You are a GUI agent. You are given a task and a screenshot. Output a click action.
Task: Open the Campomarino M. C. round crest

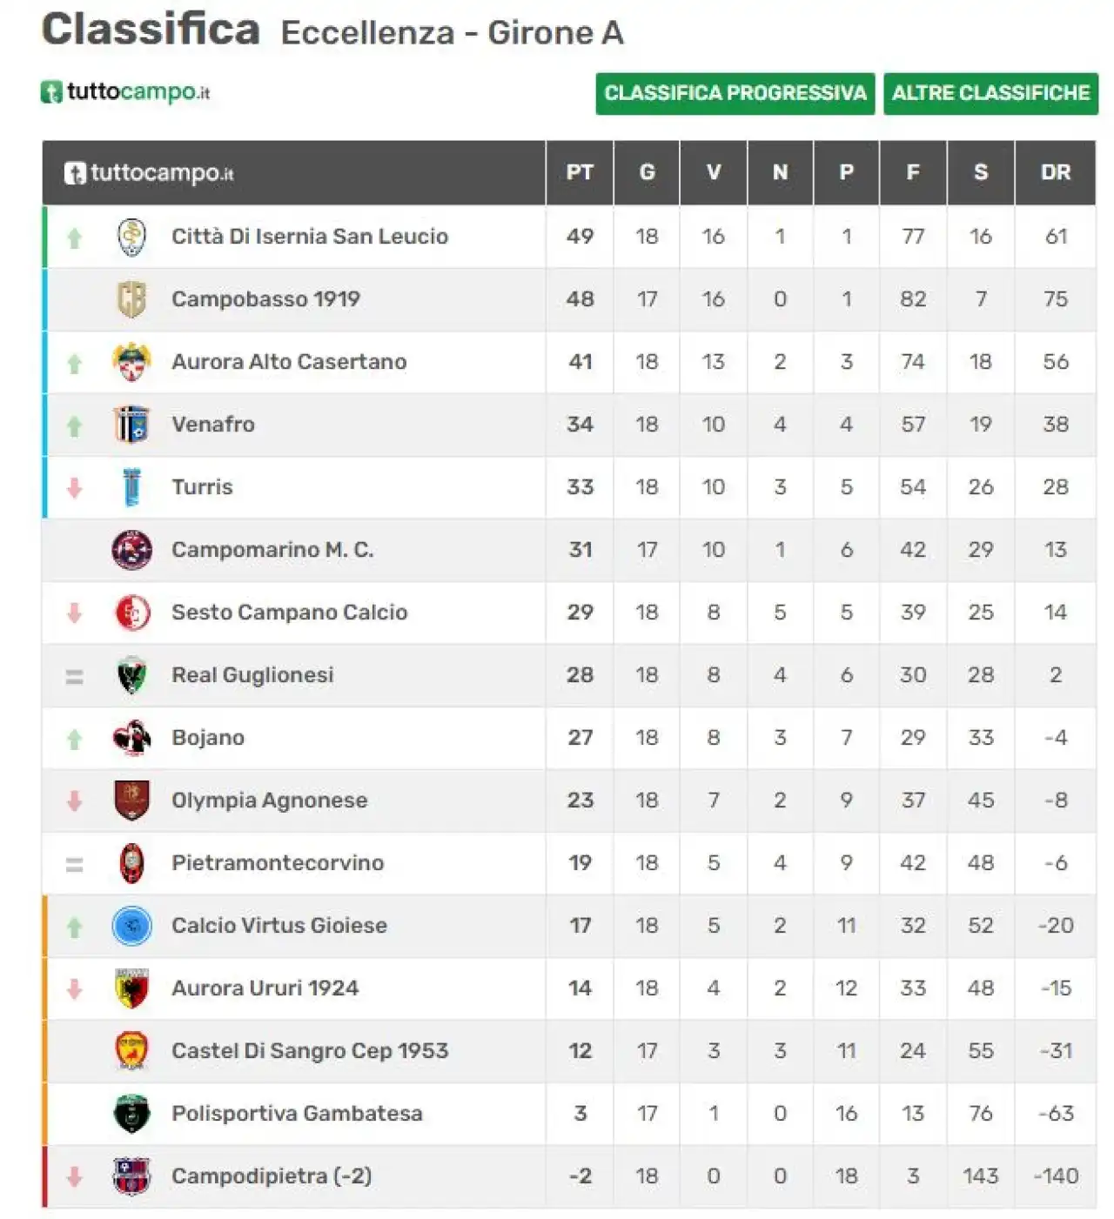(131, 550)
